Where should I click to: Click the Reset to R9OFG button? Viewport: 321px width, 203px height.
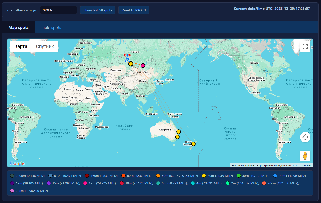coord(134,10)
